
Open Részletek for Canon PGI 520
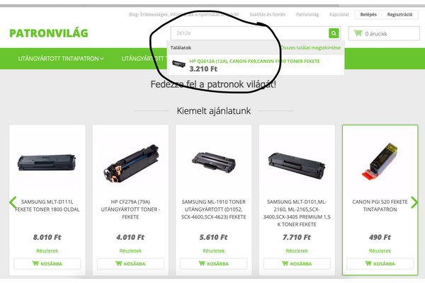tap(380, 250)
